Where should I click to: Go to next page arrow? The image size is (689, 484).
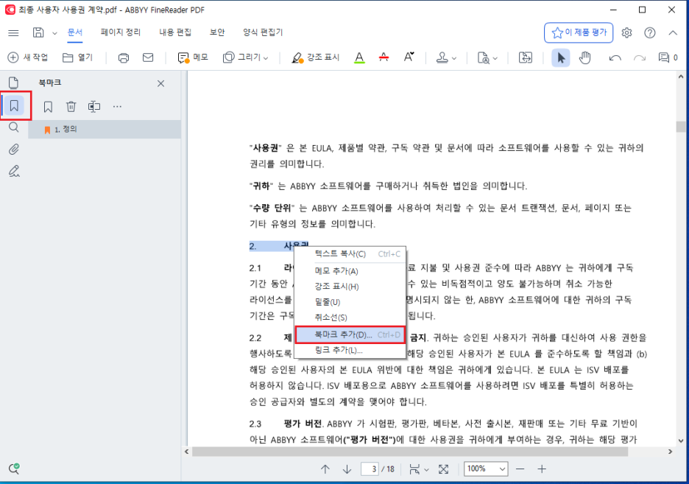[347, 469]
